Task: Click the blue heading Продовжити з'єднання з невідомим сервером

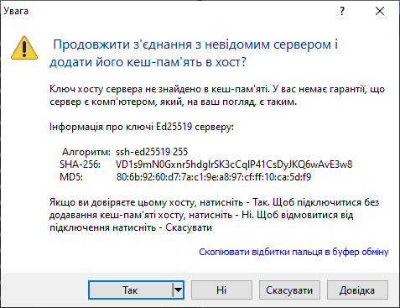Action: (x=194, y=53)
